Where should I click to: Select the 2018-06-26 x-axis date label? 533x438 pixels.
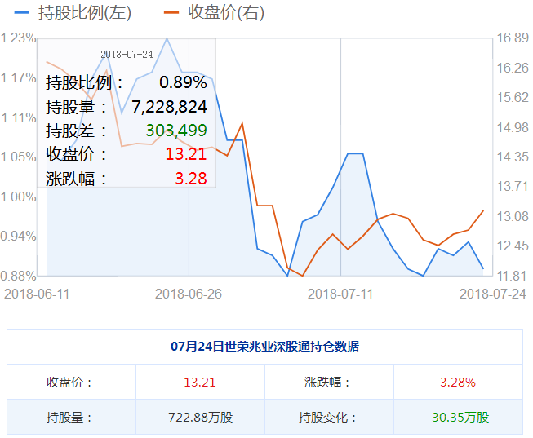pyautogui.click(x=189, y=294)
